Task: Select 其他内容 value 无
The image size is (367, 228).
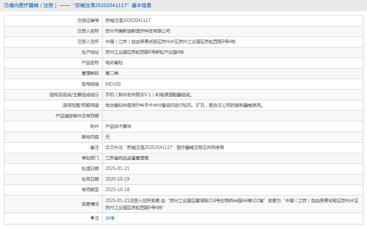Action: click(x=107, y=137)
